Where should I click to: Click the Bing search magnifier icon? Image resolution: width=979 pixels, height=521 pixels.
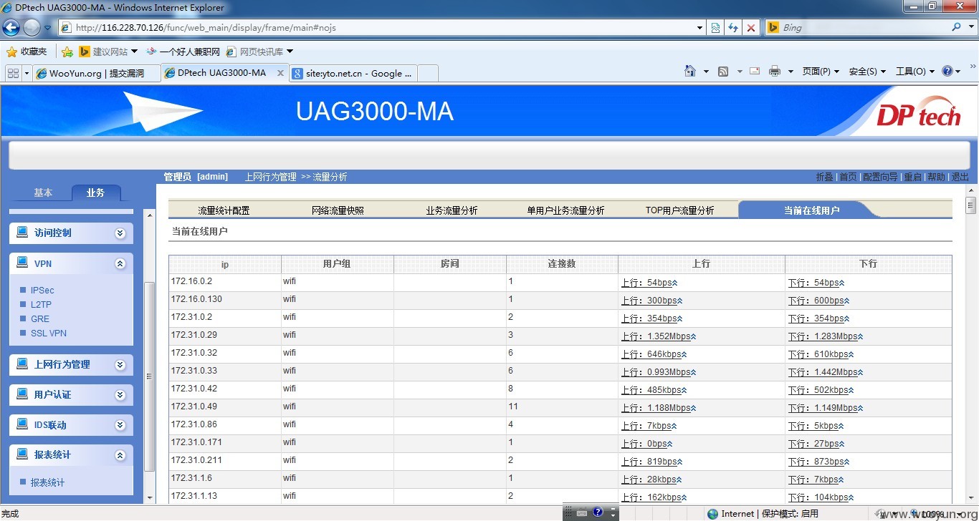pos(957,27)
